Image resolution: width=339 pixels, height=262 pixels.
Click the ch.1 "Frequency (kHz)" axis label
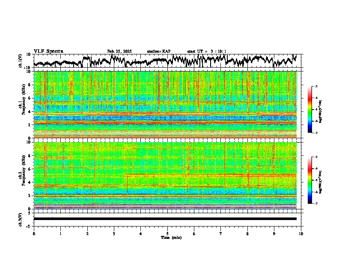(24, 99)
